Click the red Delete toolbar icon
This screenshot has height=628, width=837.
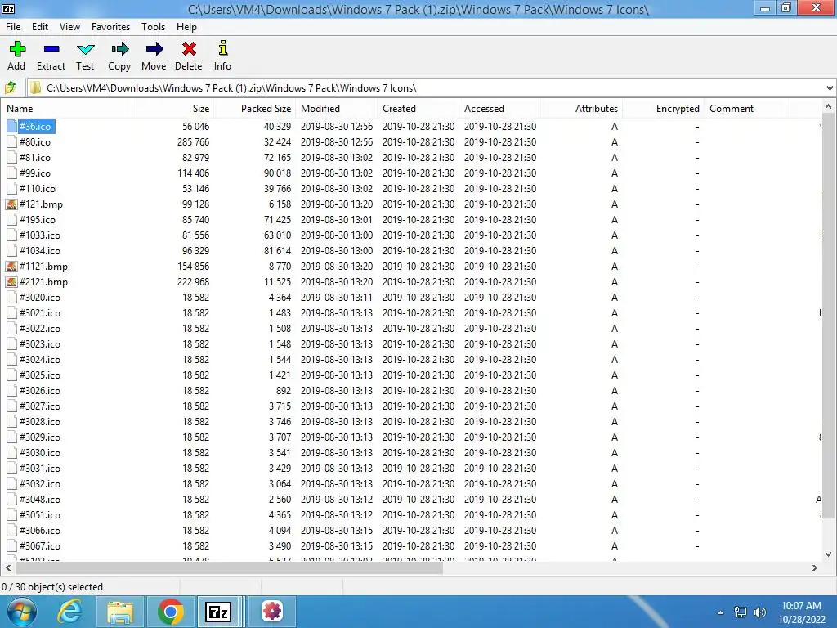[x=189, y=49]
